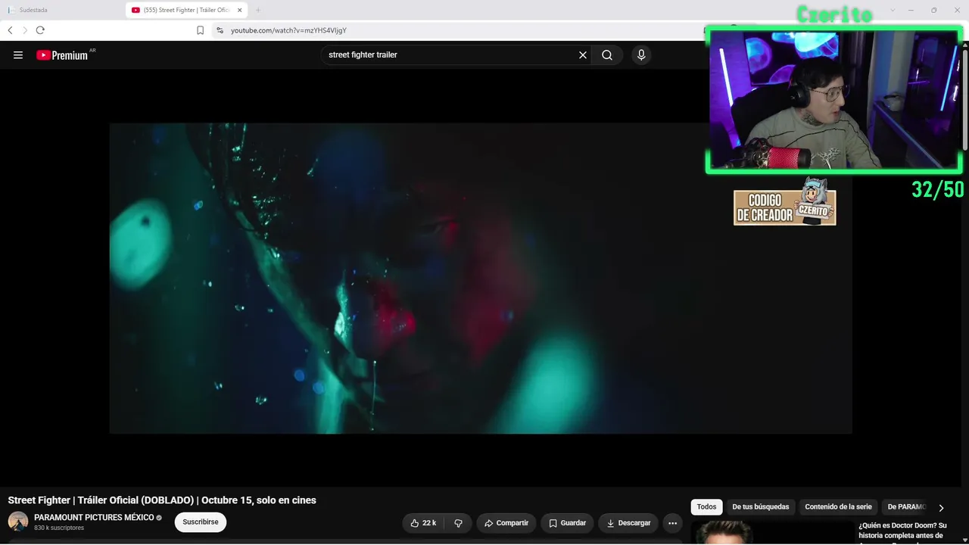Show more filter chips with right arrow
The image size is (969, 545).
tap(941, 508)
